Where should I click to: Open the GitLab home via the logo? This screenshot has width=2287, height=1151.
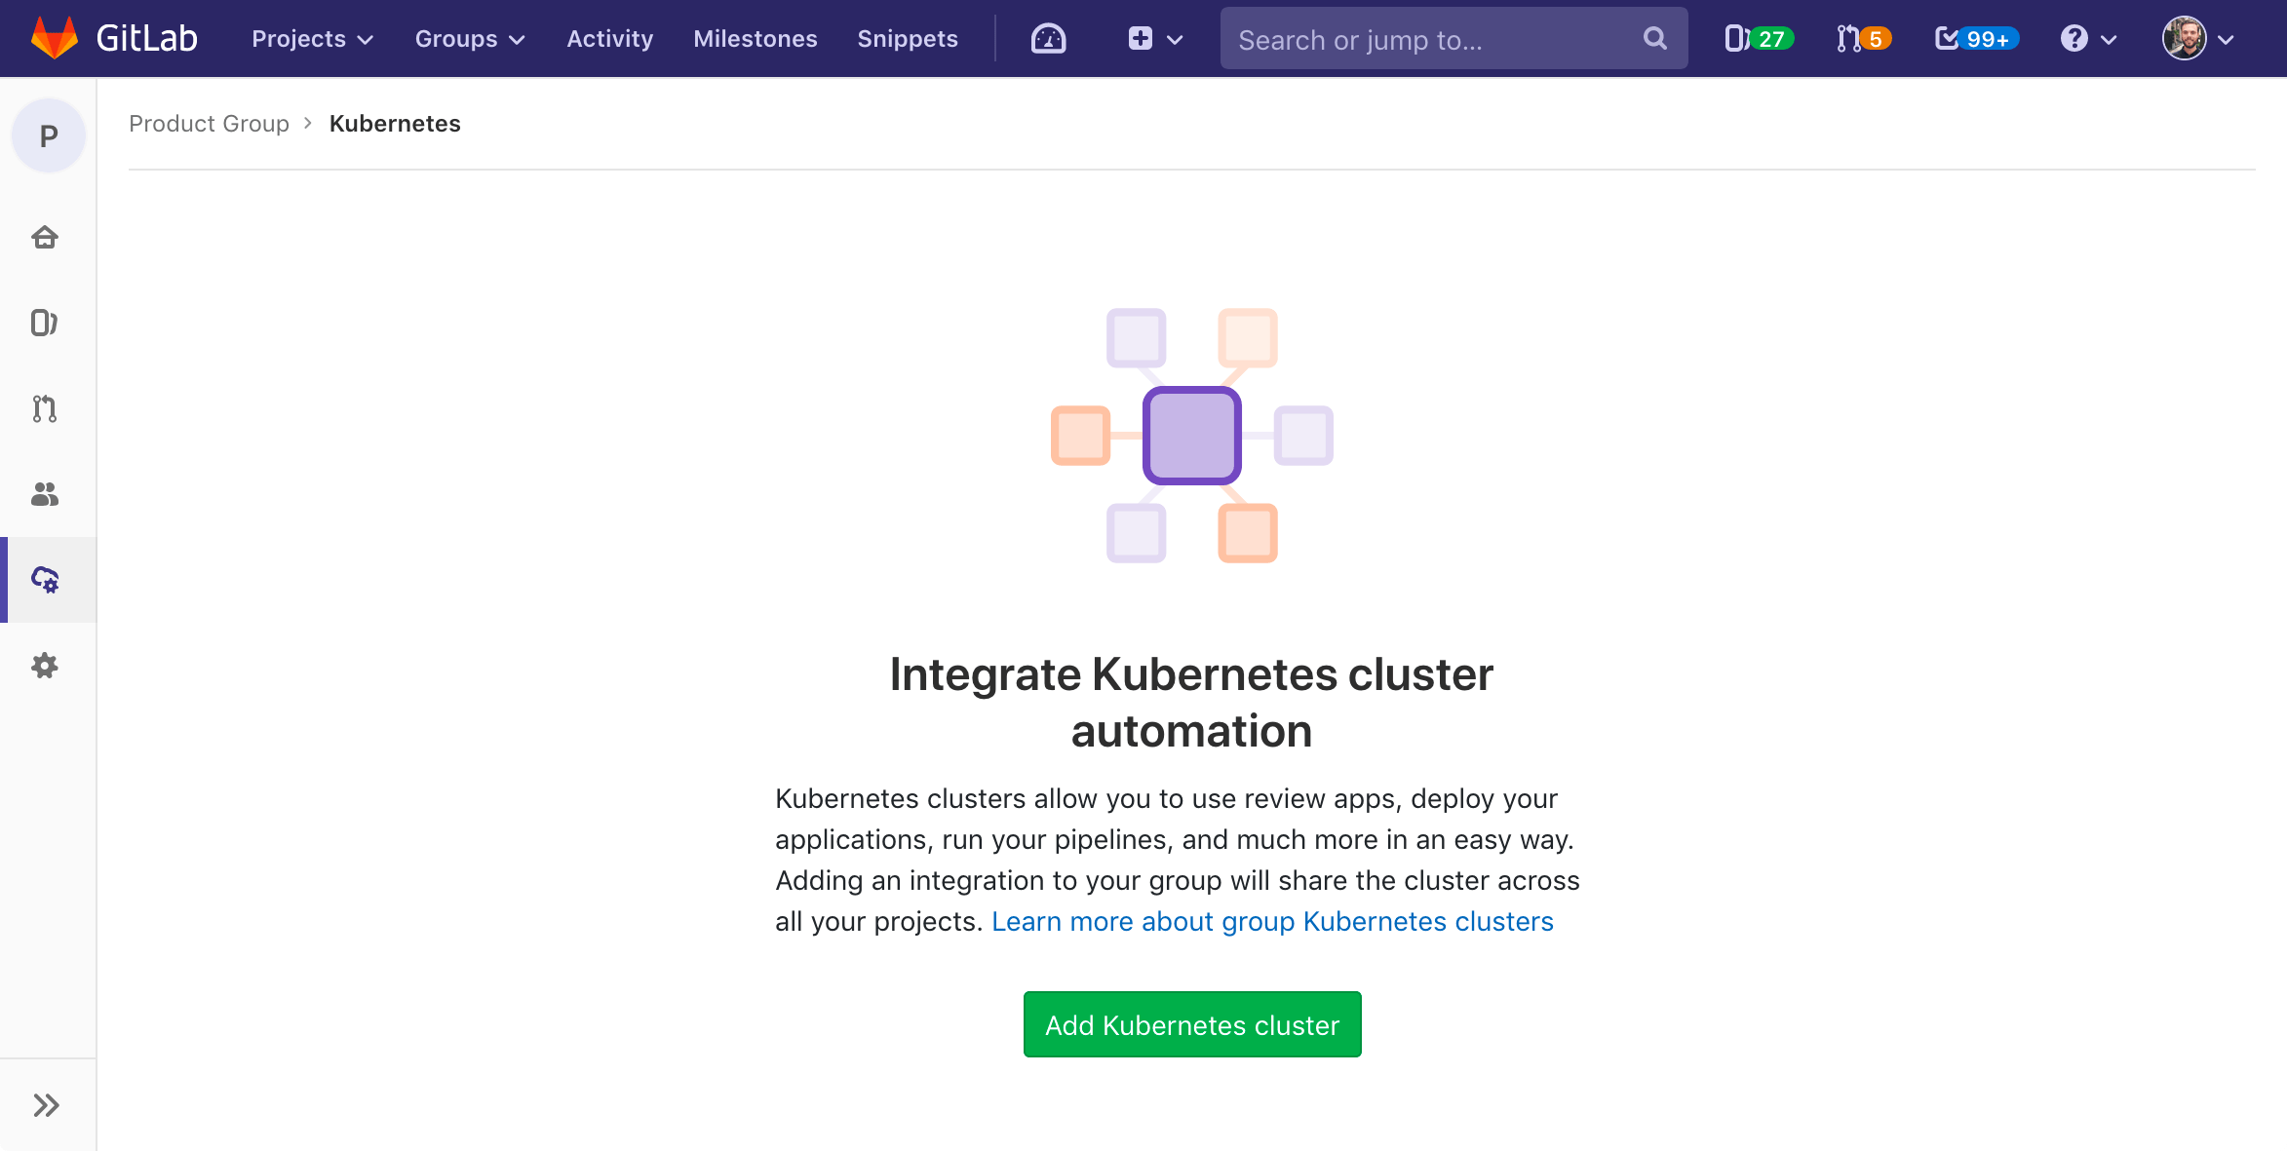pos(115,38)
